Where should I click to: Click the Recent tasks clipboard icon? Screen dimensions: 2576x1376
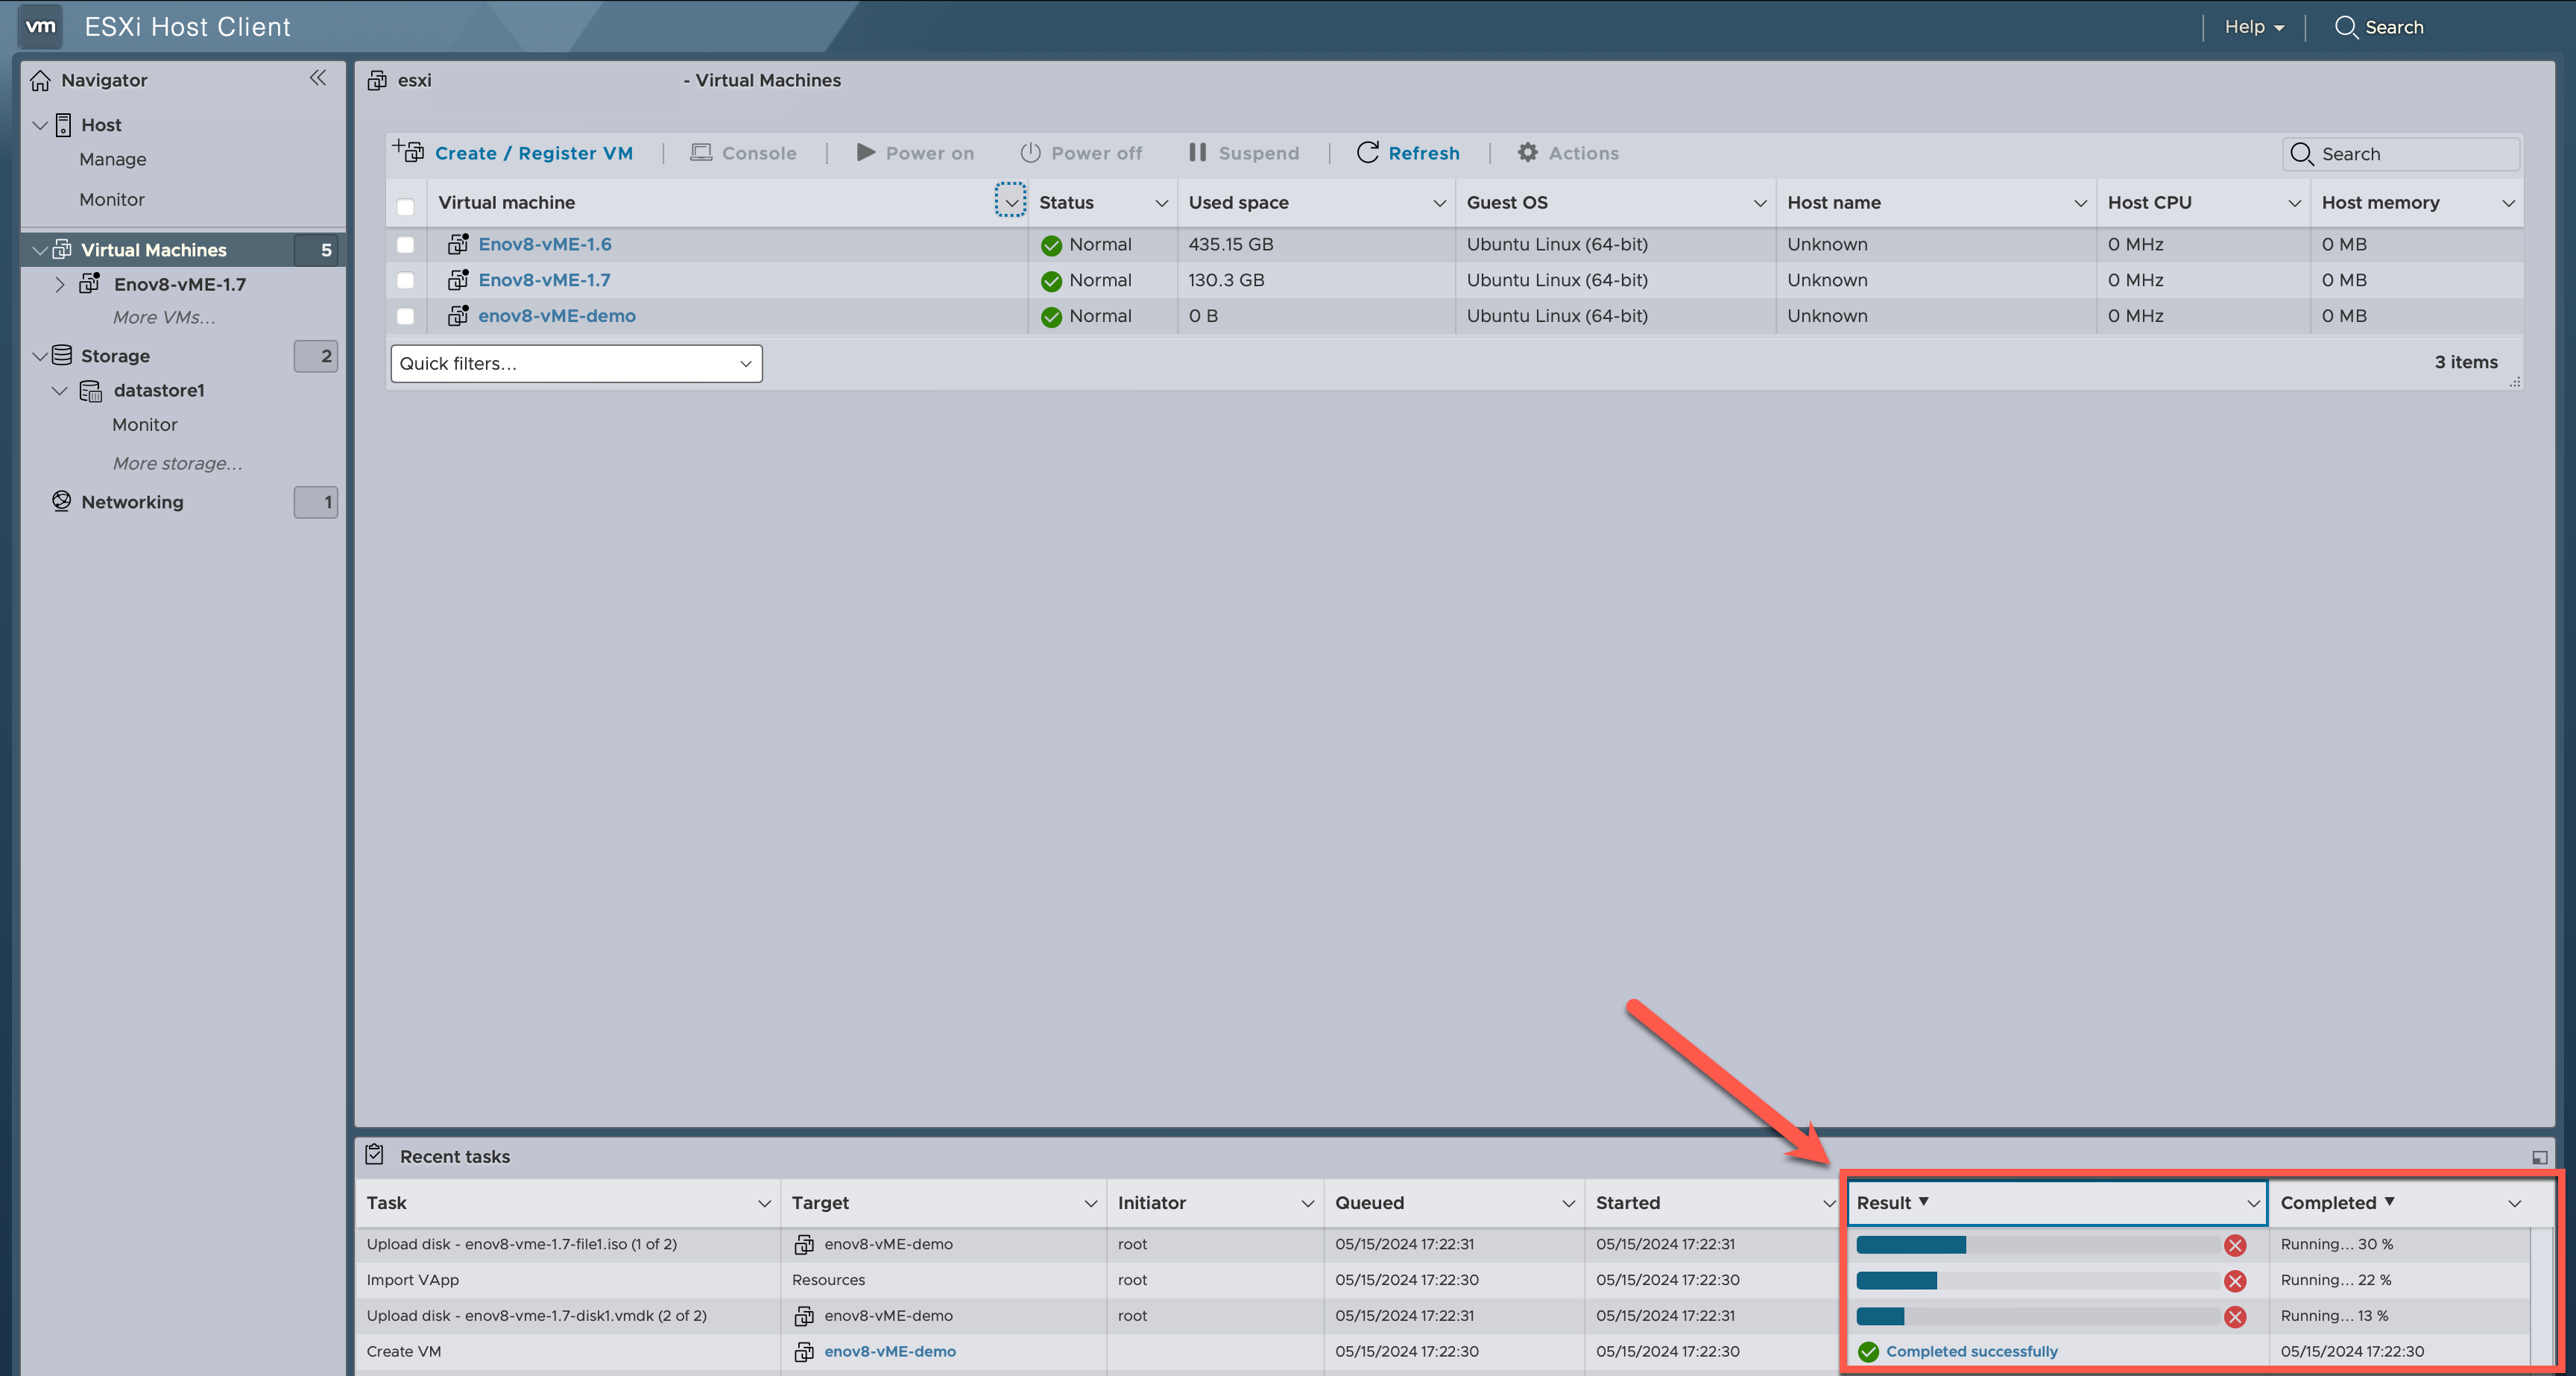click(375, 1154)
